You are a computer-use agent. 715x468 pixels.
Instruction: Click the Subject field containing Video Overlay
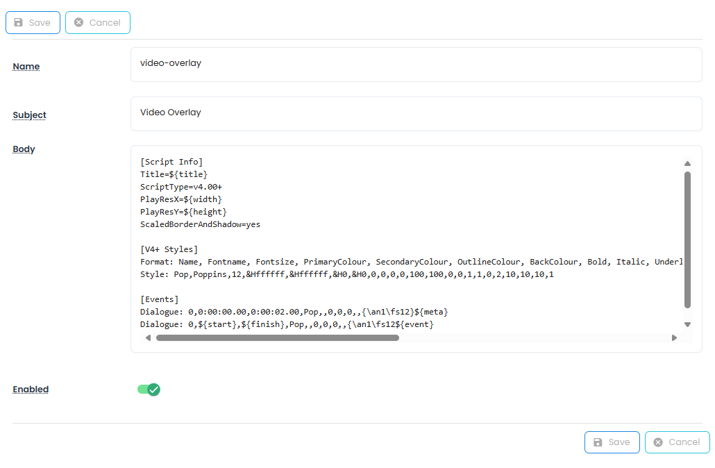tap(416, 113)
